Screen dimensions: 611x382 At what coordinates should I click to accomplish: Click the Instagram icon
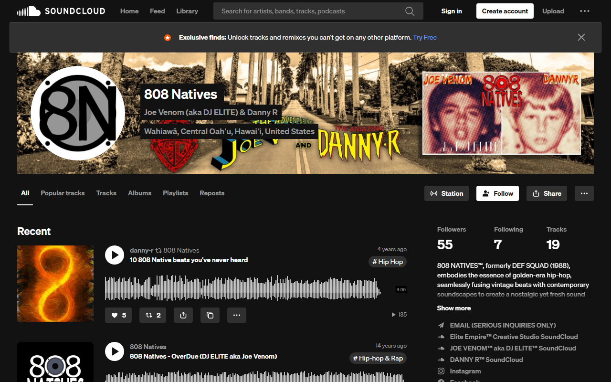pos(441,371)
